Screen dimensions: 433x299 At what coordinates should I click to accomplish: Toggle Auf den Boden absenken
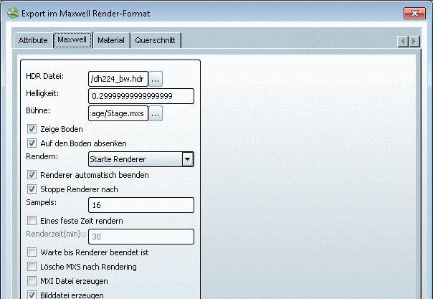click(x=32, y=143)
